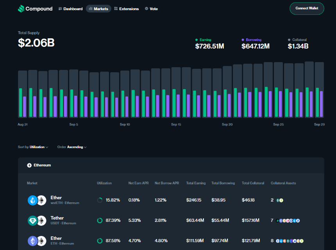This screenshot has height=250, width=336.
Task: Click collateral asset icons in ETH row
Action: click(x=290, y=241)
